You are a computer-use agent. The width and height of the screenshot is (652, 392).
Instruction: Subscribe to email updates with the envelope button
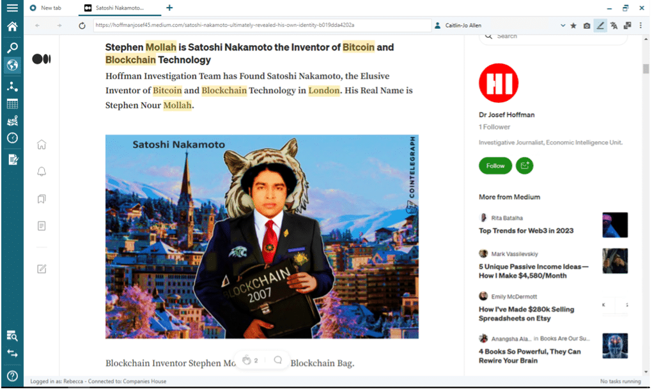[x=524, y=166]
